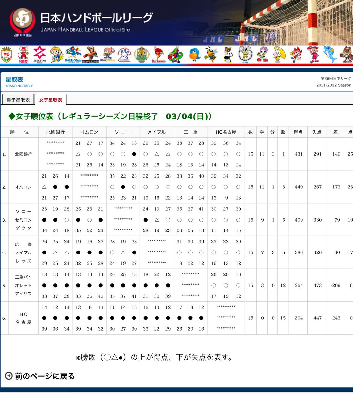Click メイプル's total score 386

tap(299, 252)
